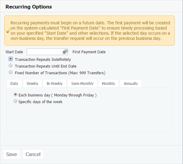Image resolution: width=183 pixels, height=164 pixels.
Task: Select Transaction Repeats Indefinitely radio button
Action: tap(11, 59)
